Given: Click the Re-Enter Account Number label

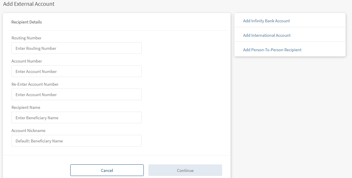Looking at the screenshot, I should tap(35, 84).
